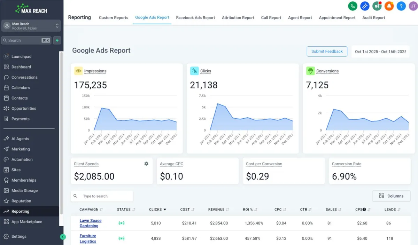Click the CPS info tooltip icon

point(364,210)
